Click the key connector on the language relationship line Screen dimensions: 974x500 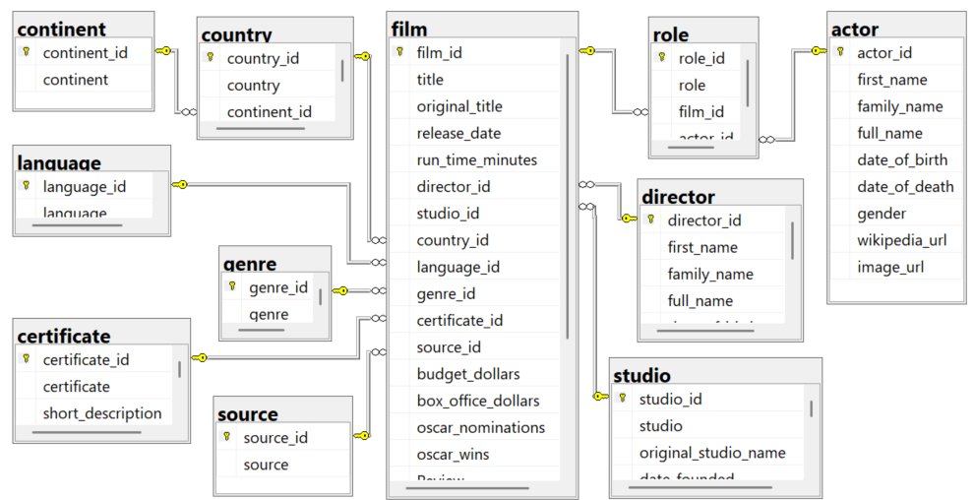[x=179, y=184]
